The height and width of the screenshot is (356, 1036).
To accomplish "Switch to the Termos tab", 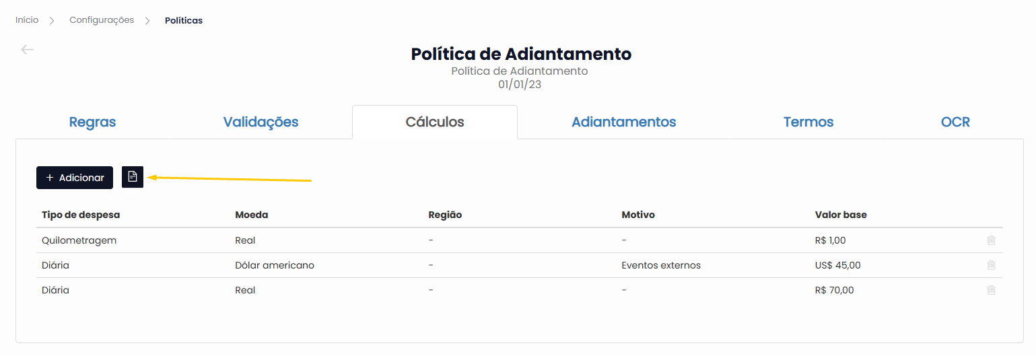I will pyautogui.click(x=808, y=122).
